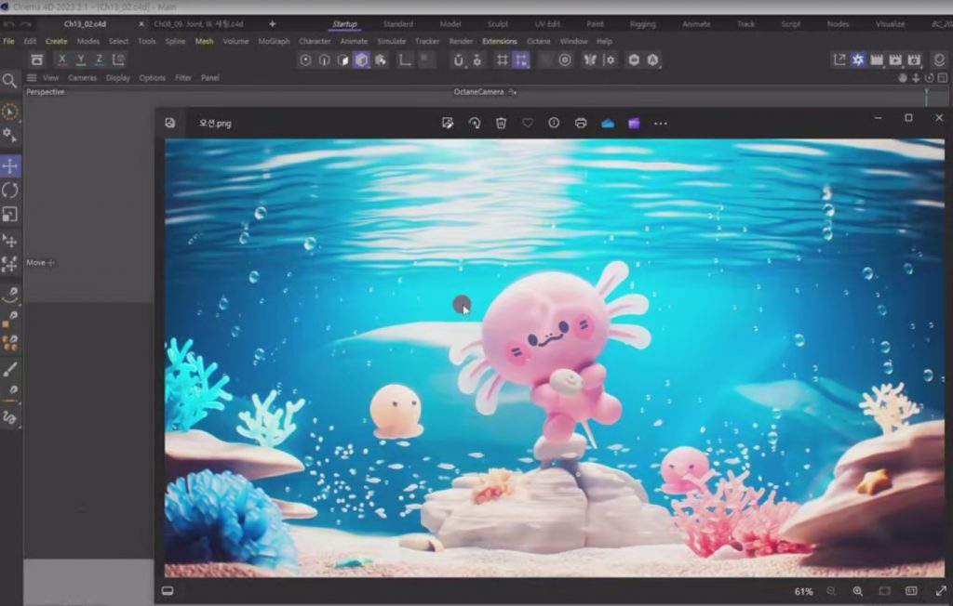
Task: Open the MoGraph menu
Action: pyautogui.click(x=274, y=41)
